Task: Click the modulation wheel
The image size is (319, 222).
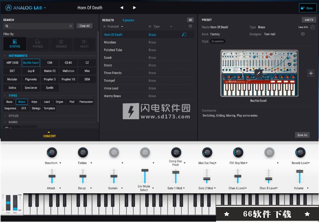Action: [x=15, y=203]
